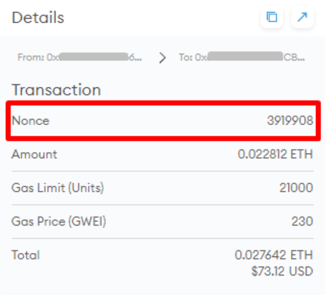Click the Nonce label
The height and width of the screenshot is (295, 325).
[x=31, y=121]
